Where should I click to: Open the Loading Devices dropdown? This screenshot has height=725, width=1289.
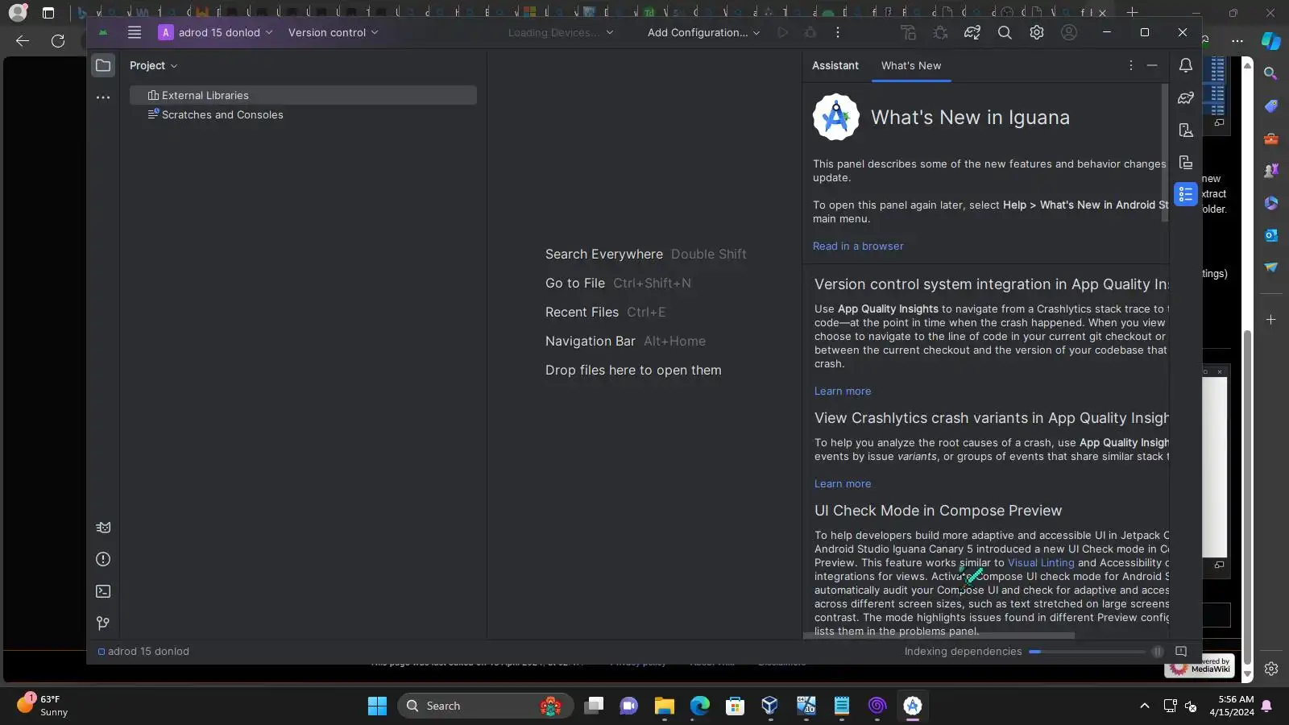point(561,32)
